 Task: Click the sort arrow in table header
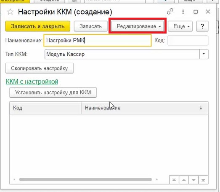tap(201, 108)
